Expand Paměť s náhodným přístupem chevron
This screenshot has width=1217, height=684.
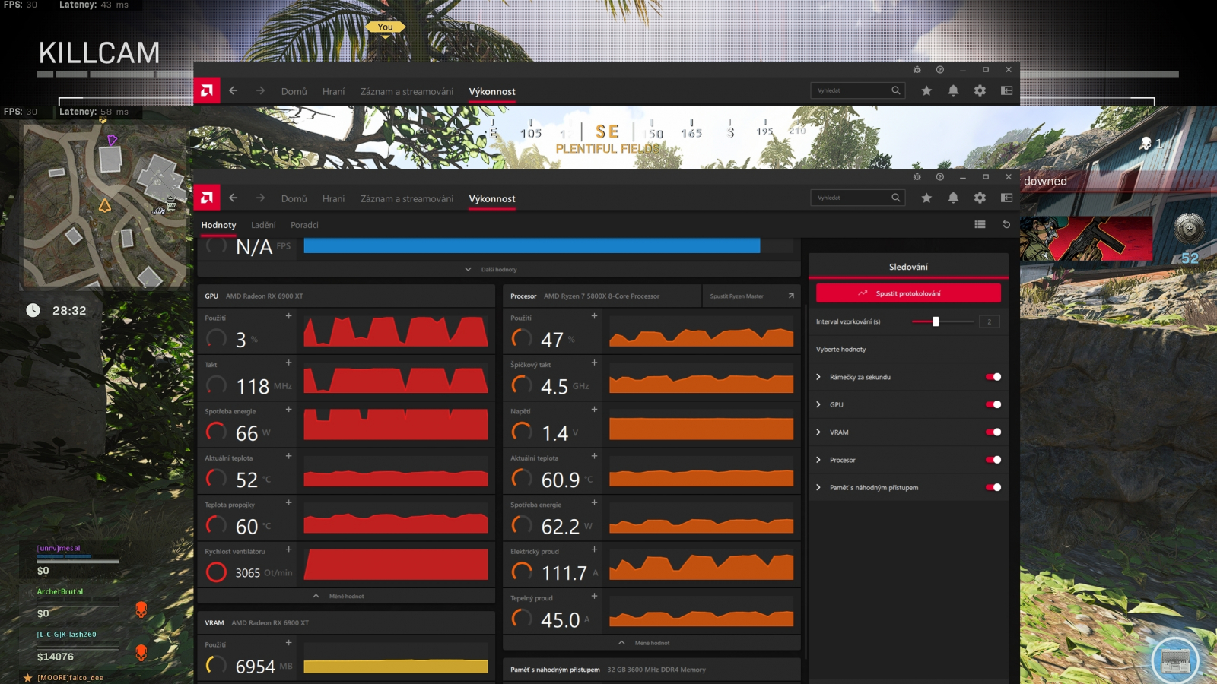point(818,487)
